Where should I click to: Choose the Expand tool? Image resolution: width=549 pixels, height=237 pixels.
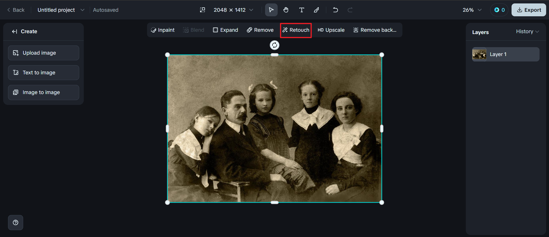[225, 30]
